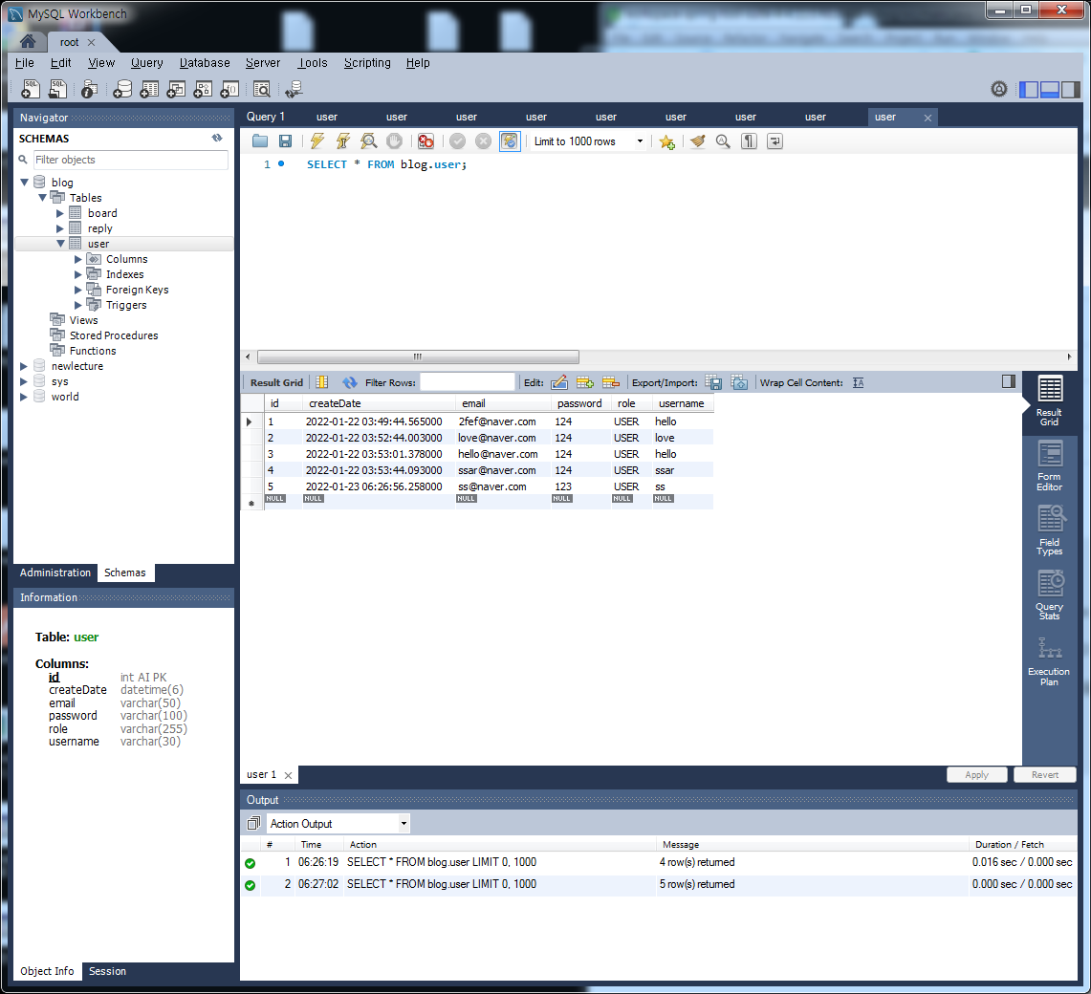Click export recordset to file icon
Image resolution: width=1091 pixels, height=994 pixels.
pyautogui.click(x=713, y=382)
